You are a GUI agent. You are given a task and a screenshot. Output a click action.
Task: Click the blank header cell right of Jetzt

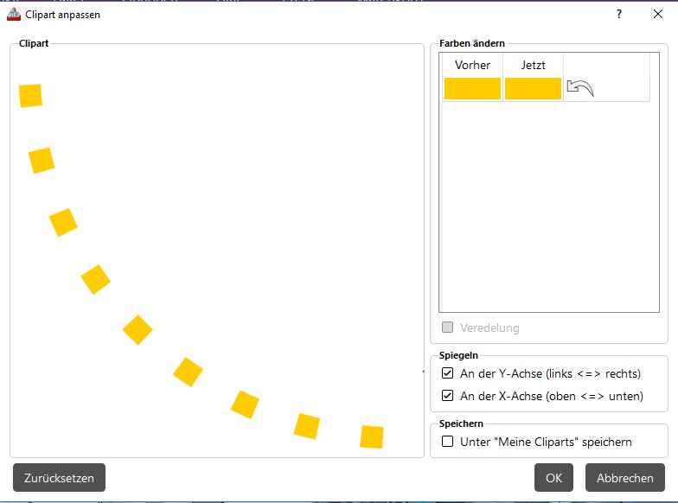605,66
